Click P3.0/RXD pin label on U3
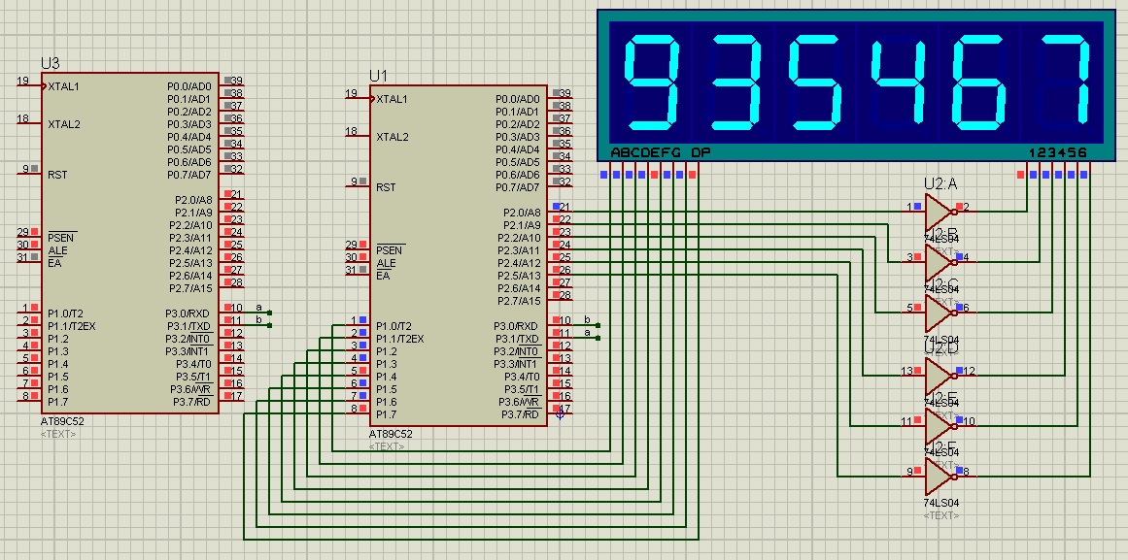Image resolution: width=1128 pixels, height=560 pixels. point(188,313)
